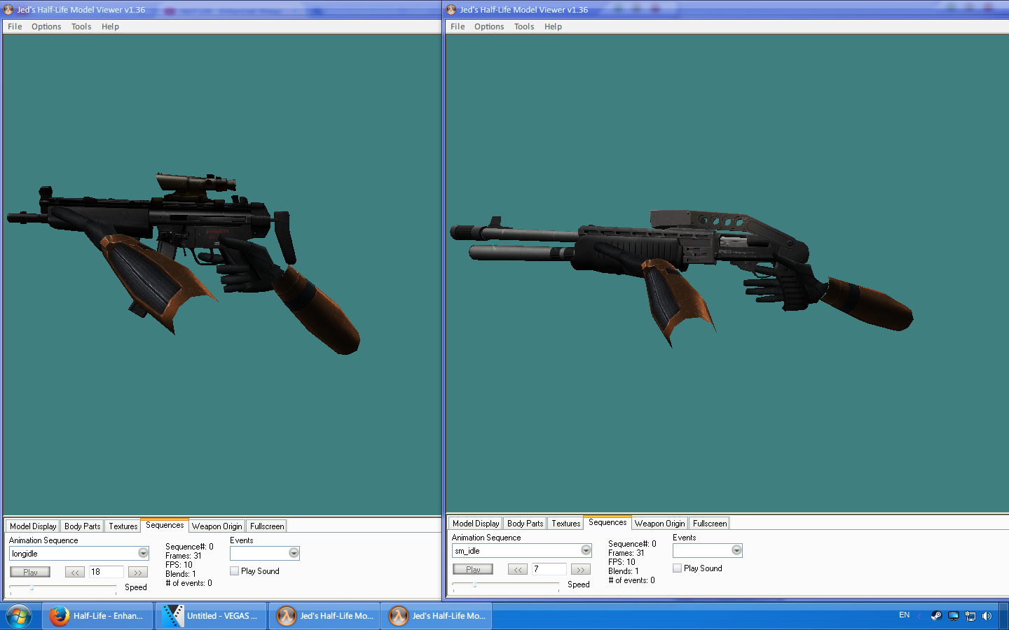Open Fullscreen tab in left viewer
1009x630 pixels.
tap(267, 526)
